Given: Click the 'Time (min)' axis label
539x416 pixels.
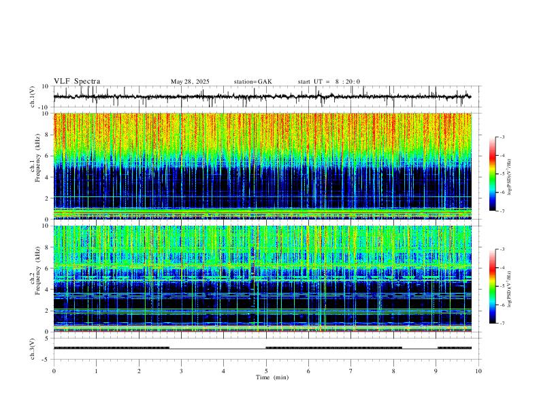Looking at the screenshot, I should [272, 377].
